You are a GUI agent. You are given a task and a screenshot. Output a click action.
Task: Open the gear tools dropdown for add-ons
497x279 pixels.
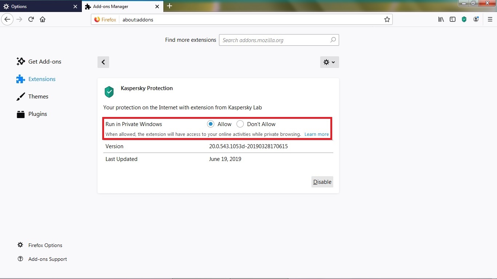pyautogui.click(x=329, y=62)
